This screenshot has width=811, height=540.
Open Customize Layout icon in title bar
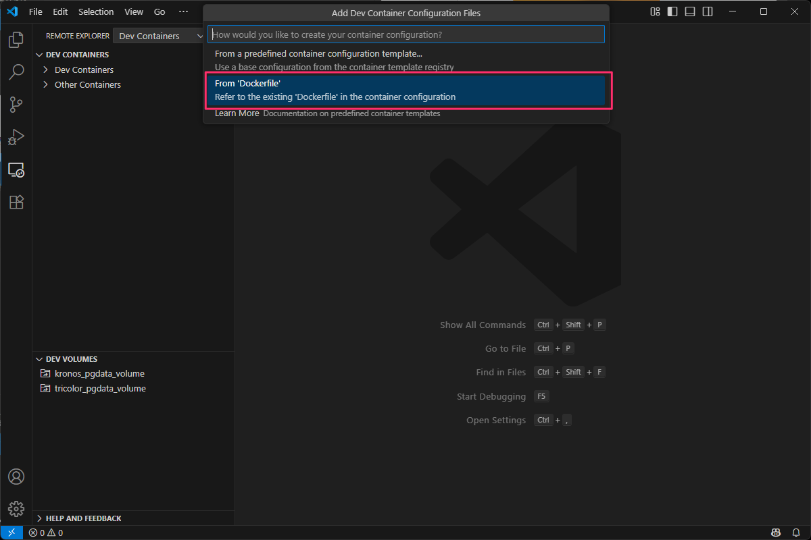point(655,11)
